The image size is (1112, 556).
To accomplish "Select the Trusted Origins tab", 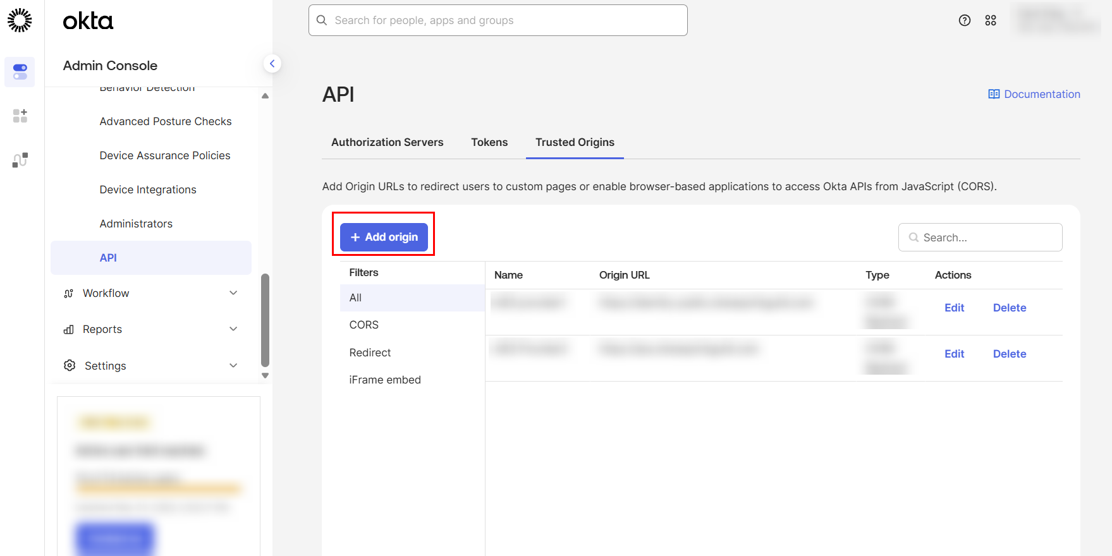I will tap(575, 142).
